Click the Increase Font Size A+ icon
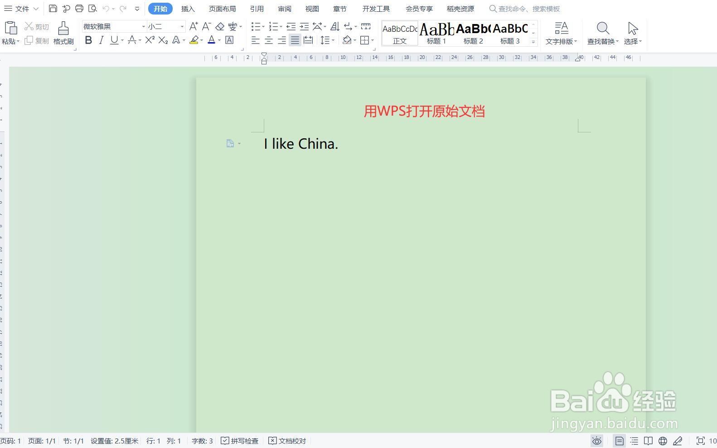 tap(194, 26)
